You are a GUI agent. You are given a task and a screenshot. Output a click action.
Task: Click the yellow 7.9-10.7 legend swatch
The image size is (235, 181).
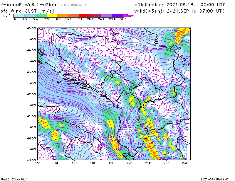tap(52, 16)
